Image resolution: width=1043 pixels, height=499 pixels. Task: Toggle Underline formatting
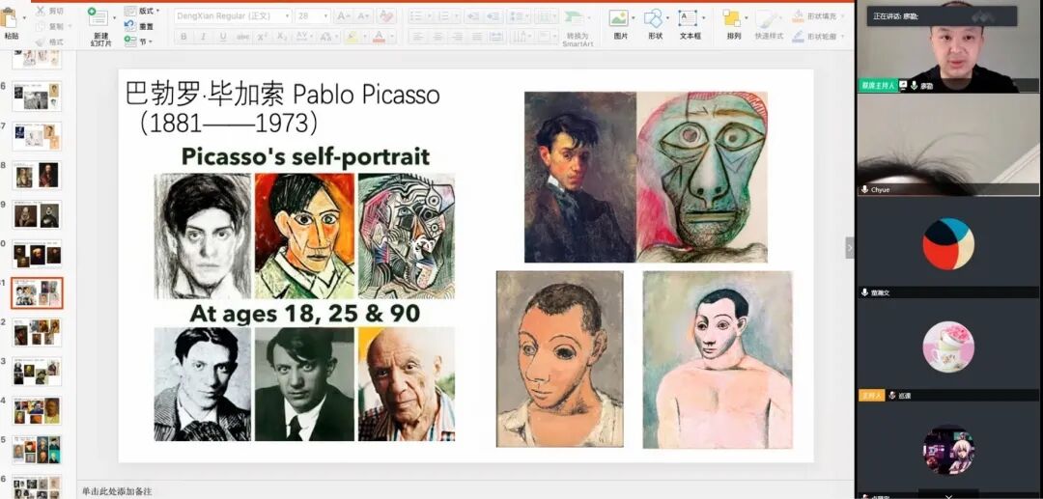click(223, 38)
